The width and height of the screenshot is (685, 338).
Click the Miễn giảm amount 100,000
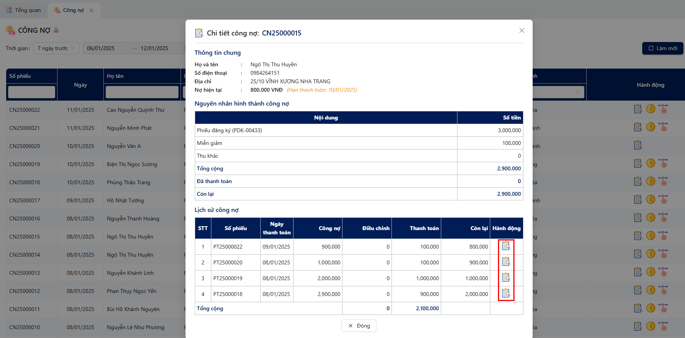(511, 143)
